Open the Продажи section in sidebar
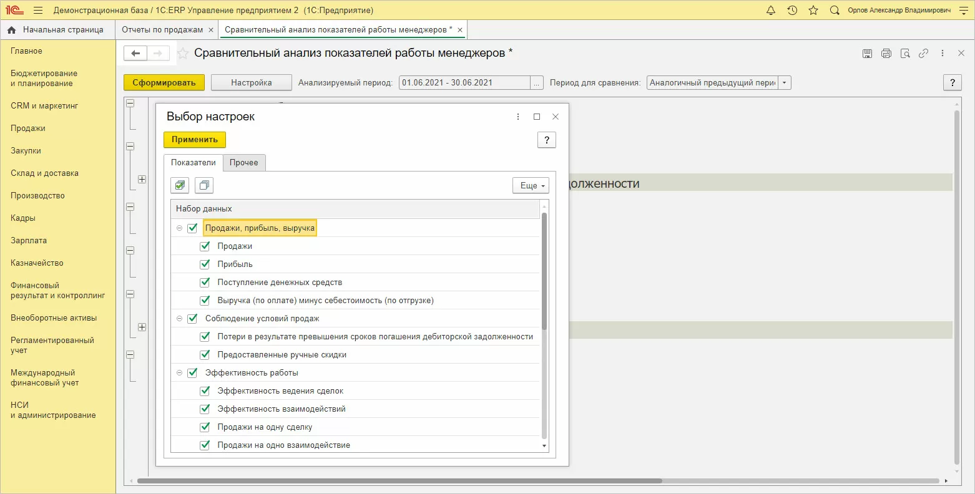The image size is (975, 494). [28, 128]
